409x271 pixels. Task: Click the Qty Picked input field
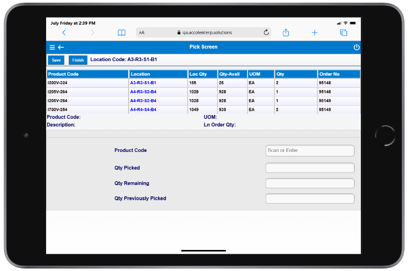(x=310, y=168)
